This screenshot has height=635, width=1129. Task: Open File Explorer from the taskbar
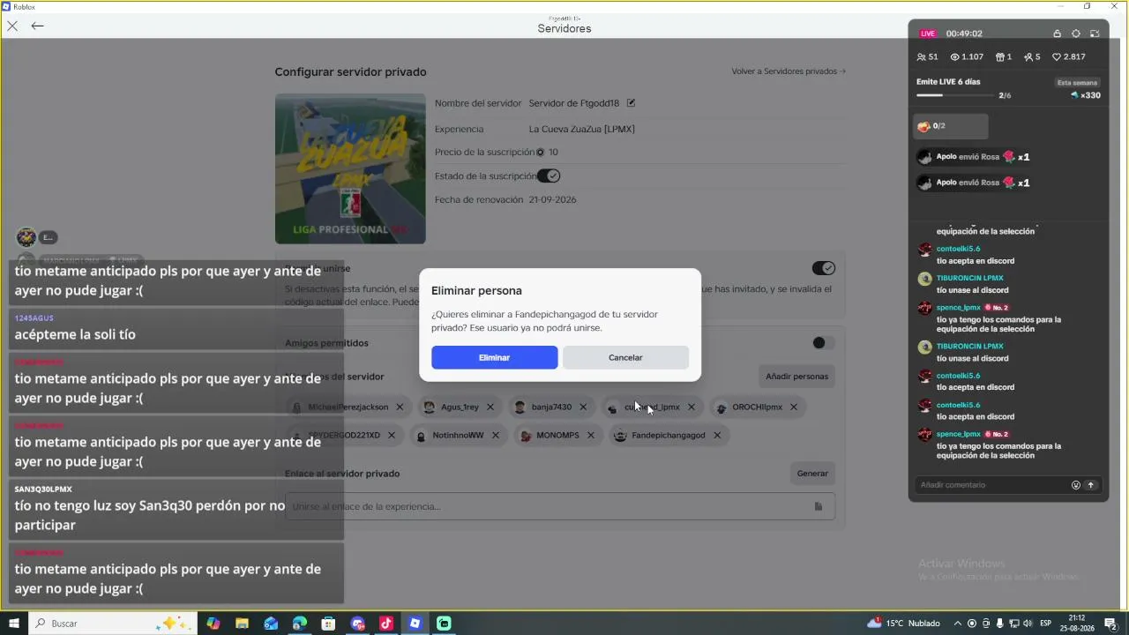(x=242, y=624)
